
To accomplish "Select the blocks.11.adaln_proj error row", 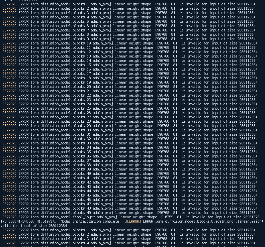I will point(130,47).
